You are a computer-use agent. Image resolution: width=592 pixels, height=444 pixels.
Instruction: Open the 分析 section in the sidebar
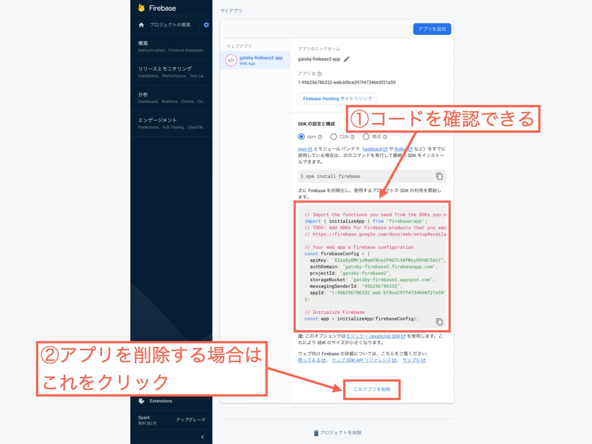(x=142, y=94)
